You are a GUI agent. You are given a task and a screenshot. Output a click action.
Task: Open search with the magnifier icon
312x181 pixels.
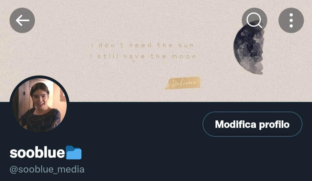[x=254, y=20]
